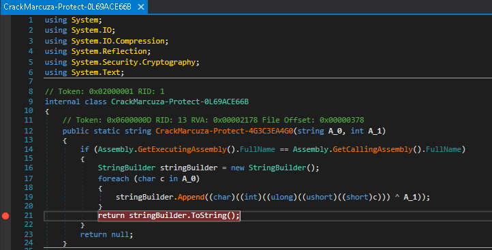Click the first FullName property after GetExecutingAssembly()

pyautogui.click(x=258, y=149)
